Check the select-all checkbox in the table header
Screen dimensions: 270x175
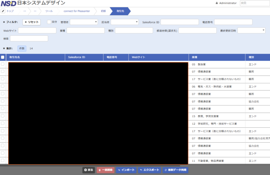[x=3, y=57]
